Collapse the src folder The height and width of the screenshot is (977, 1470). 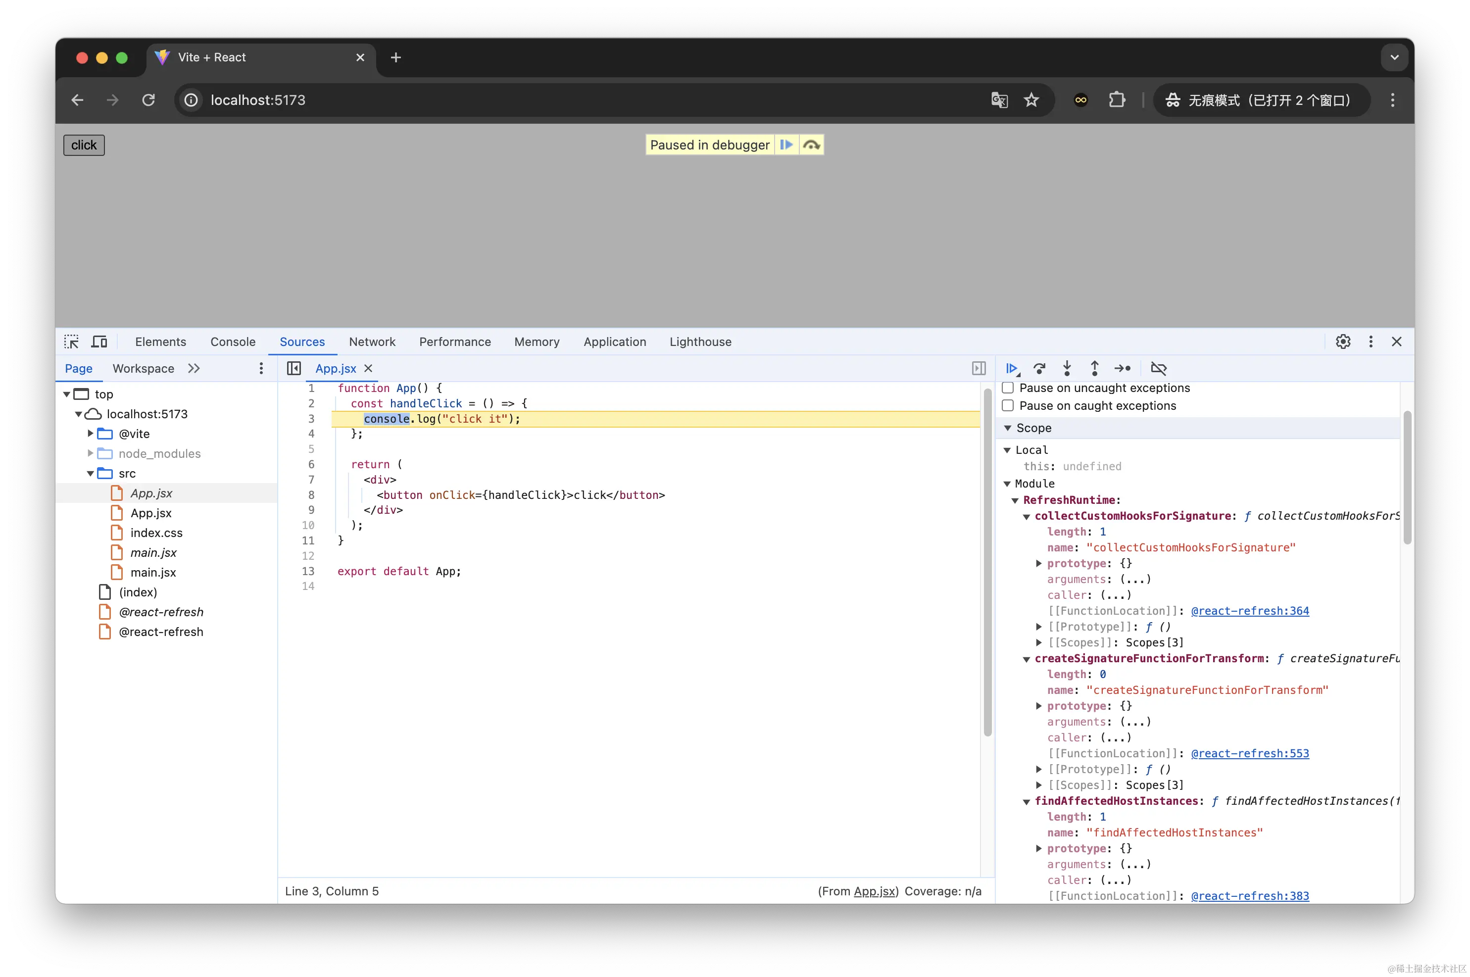click(91, 474)
